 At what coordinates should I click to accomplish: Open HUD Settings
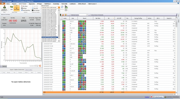pyautogui.click(x=36, y=10)
